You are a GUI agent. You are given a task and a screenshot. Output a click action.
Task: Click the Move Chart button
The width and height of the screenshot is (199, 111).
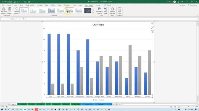coord(119,10)
